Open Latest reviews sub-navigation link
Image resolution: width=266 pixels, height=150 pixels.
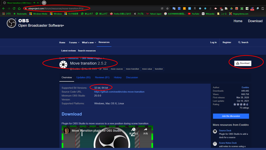point(69,51)
